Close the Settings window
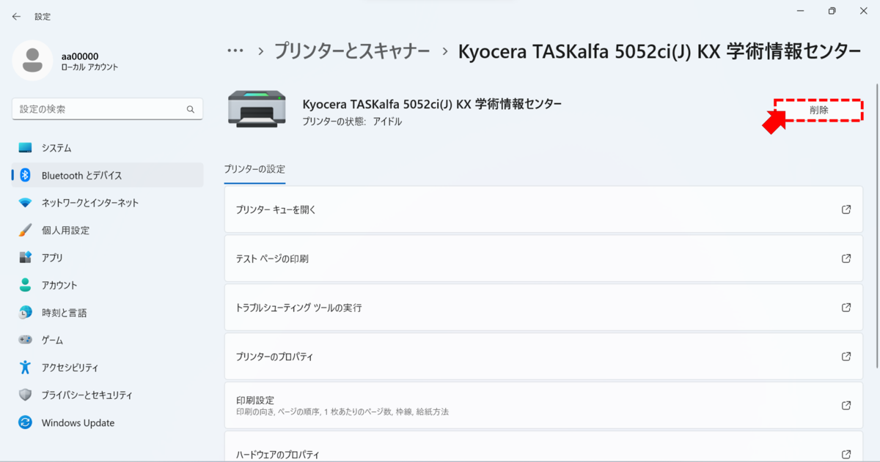This screenshot has width=880, height=462. [864, 10]
